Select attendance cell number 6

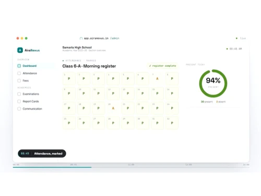pos(143,78)
